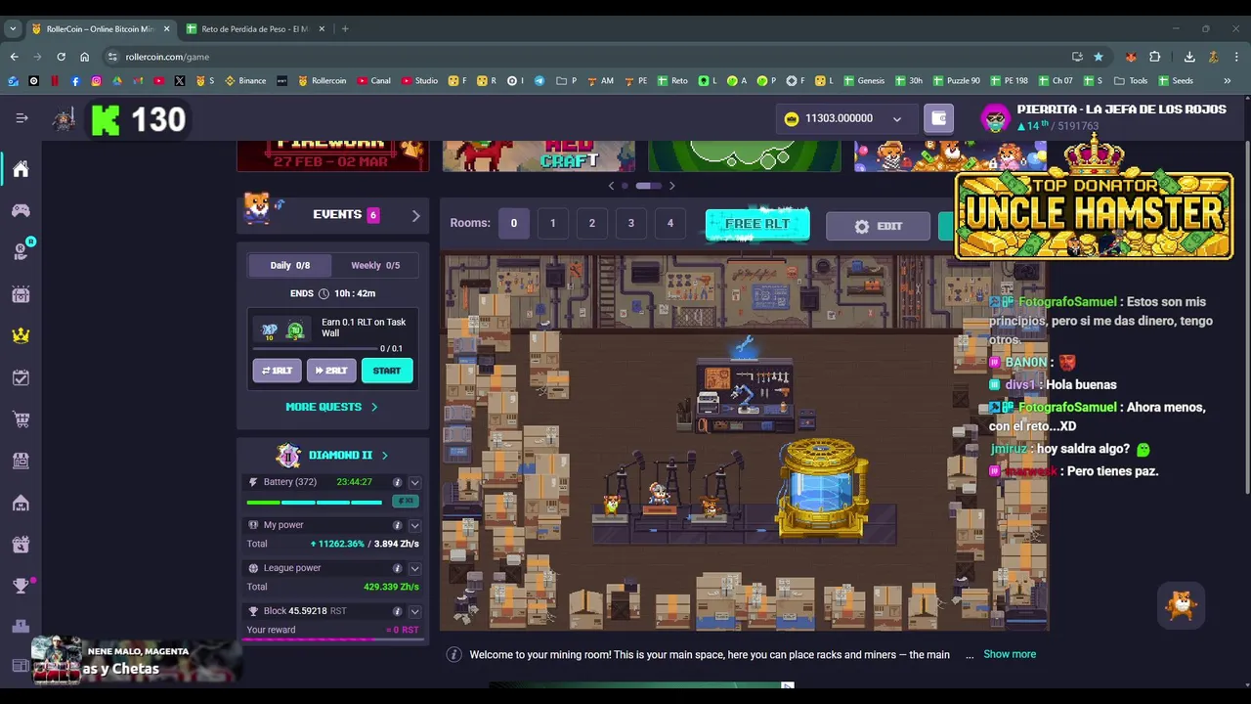
Task: Click the golden generator machine in the room
Action: (x=823, y=488)
